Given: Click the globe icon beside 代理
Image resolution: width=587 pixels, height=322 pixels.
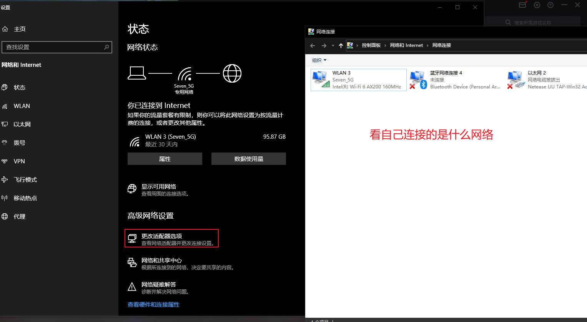Looking at the screenshot, I should (5, 216).
